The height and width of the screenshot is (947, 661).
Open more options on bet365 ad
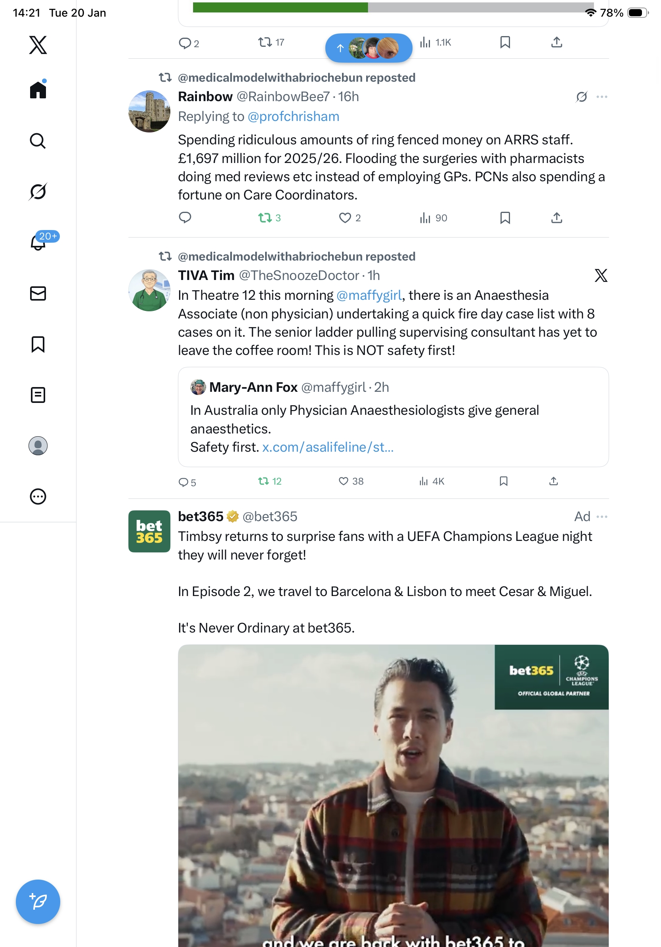602,516
